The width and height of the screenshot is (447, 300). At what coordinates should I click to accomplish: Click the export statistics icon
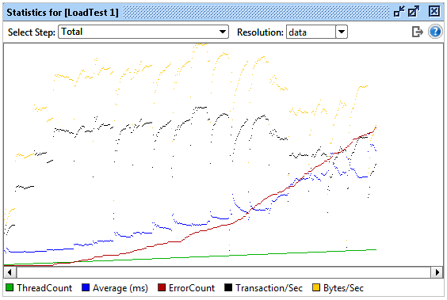[x=418, y=32]
